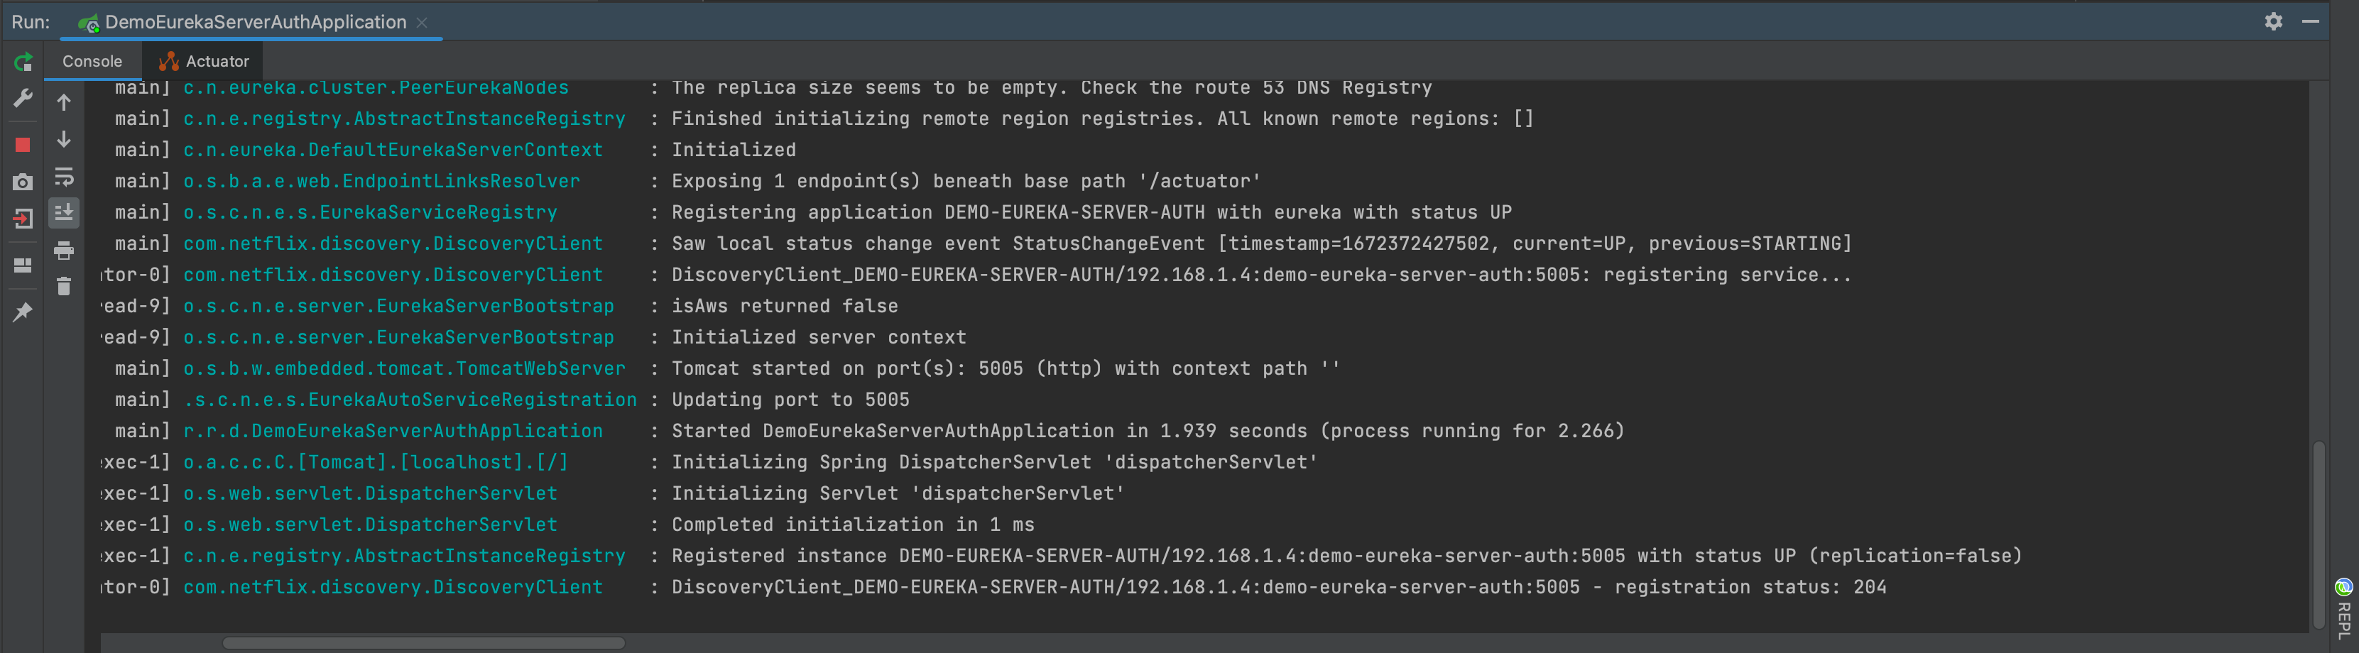
Task: Toggle soft-wrap in the console
Action: (64, 177)
